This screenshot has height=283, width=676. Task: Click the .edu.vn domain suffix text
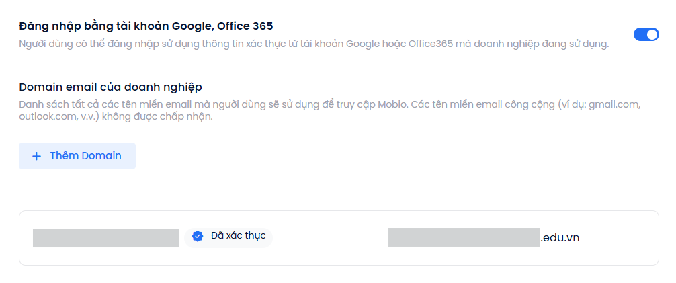point(560,237)
